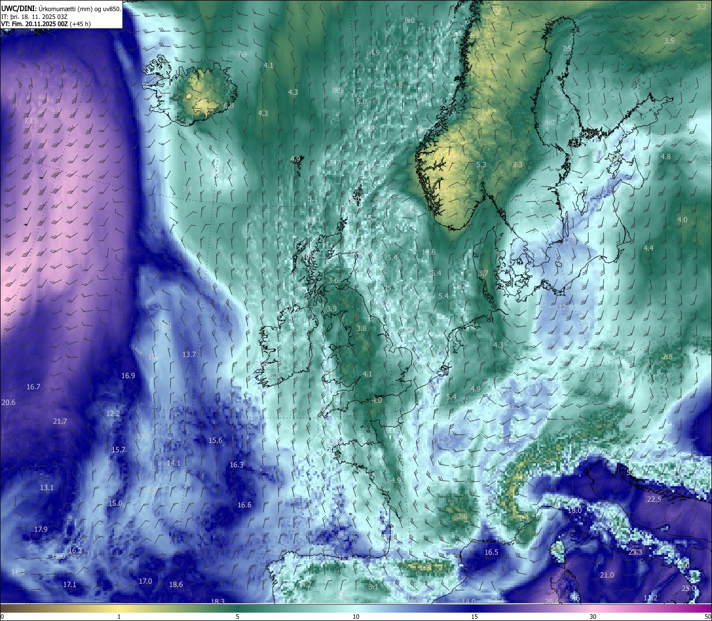The height and width of the screenshot is (621, 712).
Task: Click the 16.9 value on the map
Action: coord(128,376)
